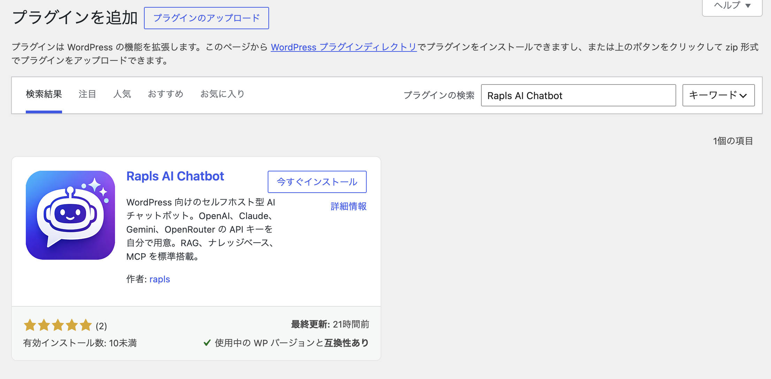The image size is (771, 379).
Task: Click the Rapls AI Chatbot plugin icon
Action: click(70, 215)
